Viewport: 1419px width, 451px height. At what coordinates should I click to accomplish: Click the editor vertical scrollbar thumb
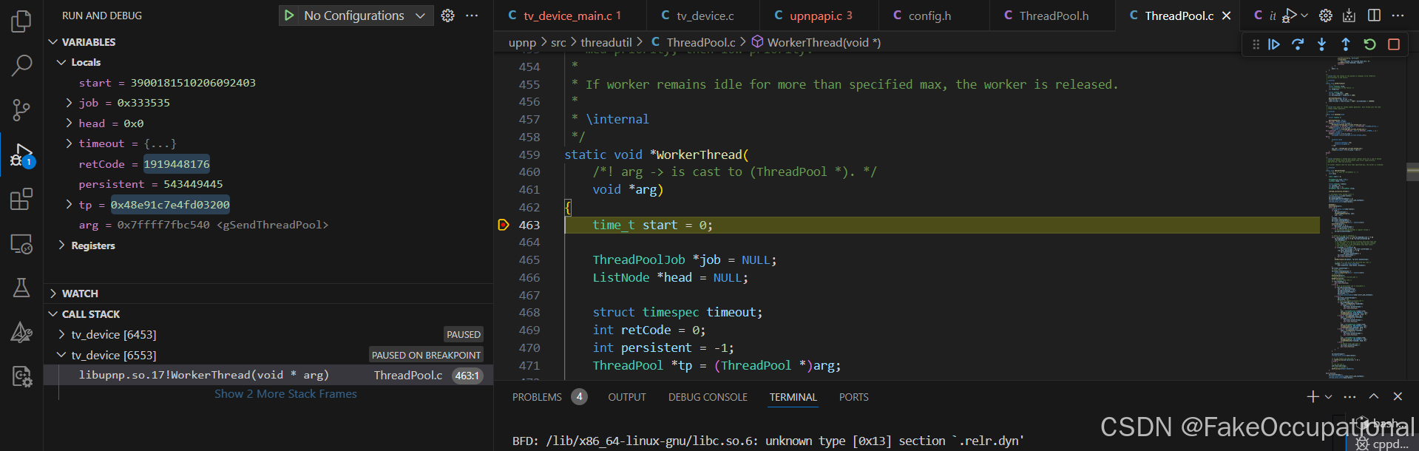[x=1412, y=172]
